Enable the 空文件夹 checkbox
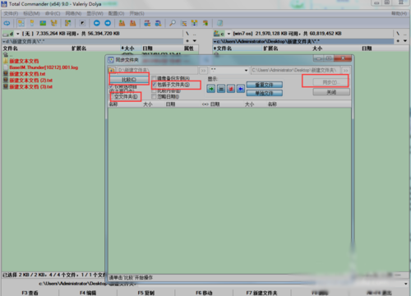 tap(112, 97)
